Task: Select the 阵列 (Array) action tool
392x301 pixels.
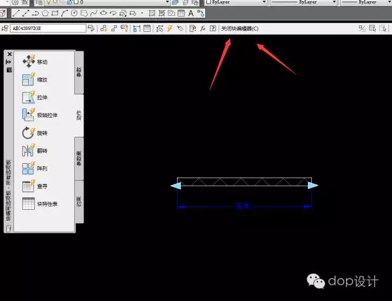Action: pos(30,168)
